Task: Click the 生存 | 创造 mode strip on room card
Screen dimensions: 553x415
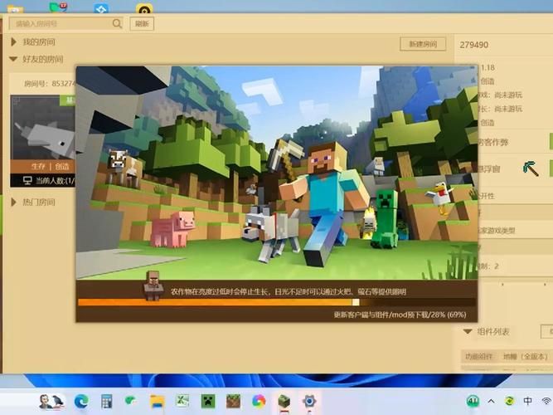Action: 43,166
